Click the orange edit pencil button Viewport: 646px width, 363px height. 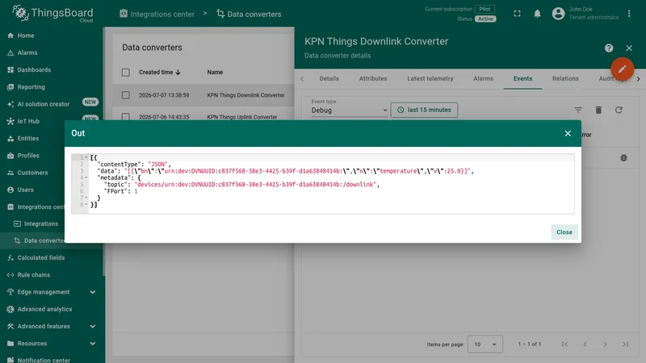622,69
